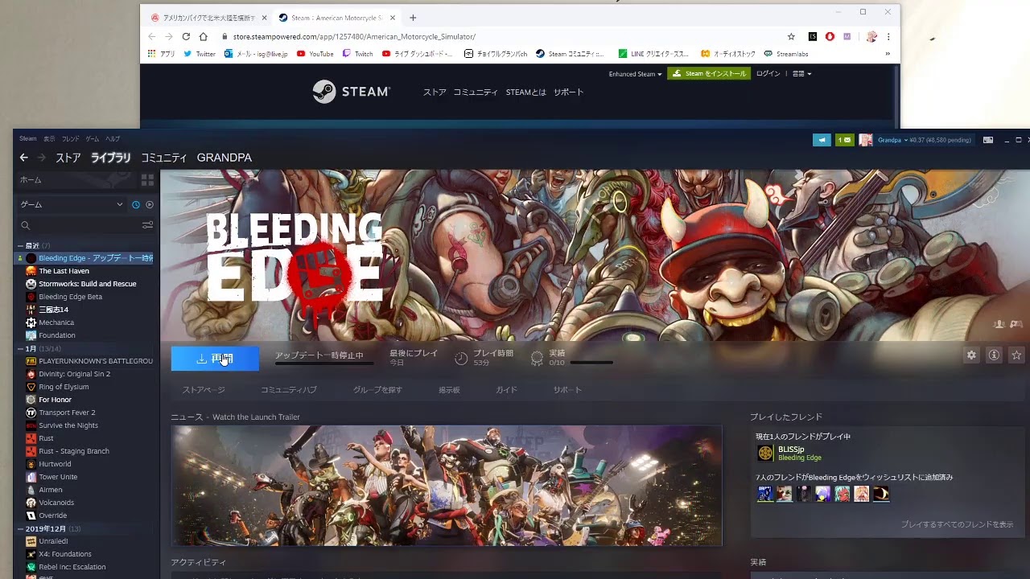
Task: Select Transport Fever 2 in library list
Action: pyautogui.click(x=67, y=413)
